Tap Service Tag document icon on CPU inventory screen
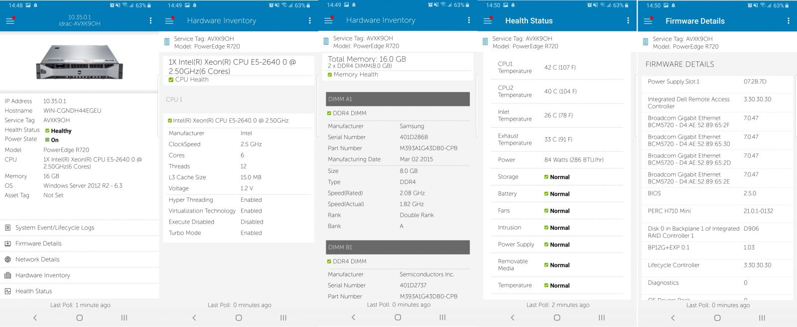 coord(167,42)
